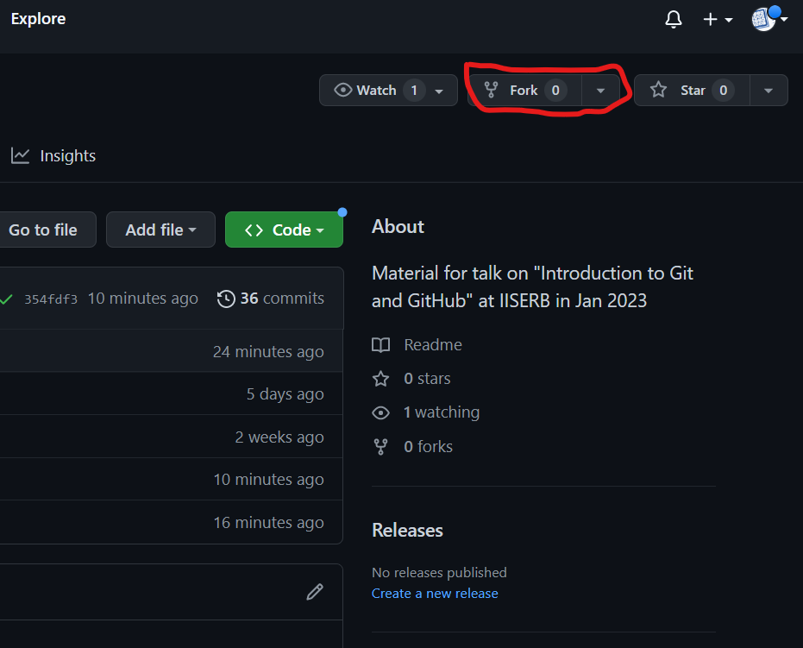The height and width of the screenshot is (648, 803).
Task: Open commit hash 354fdf3
Action: [x=51, y=299]
